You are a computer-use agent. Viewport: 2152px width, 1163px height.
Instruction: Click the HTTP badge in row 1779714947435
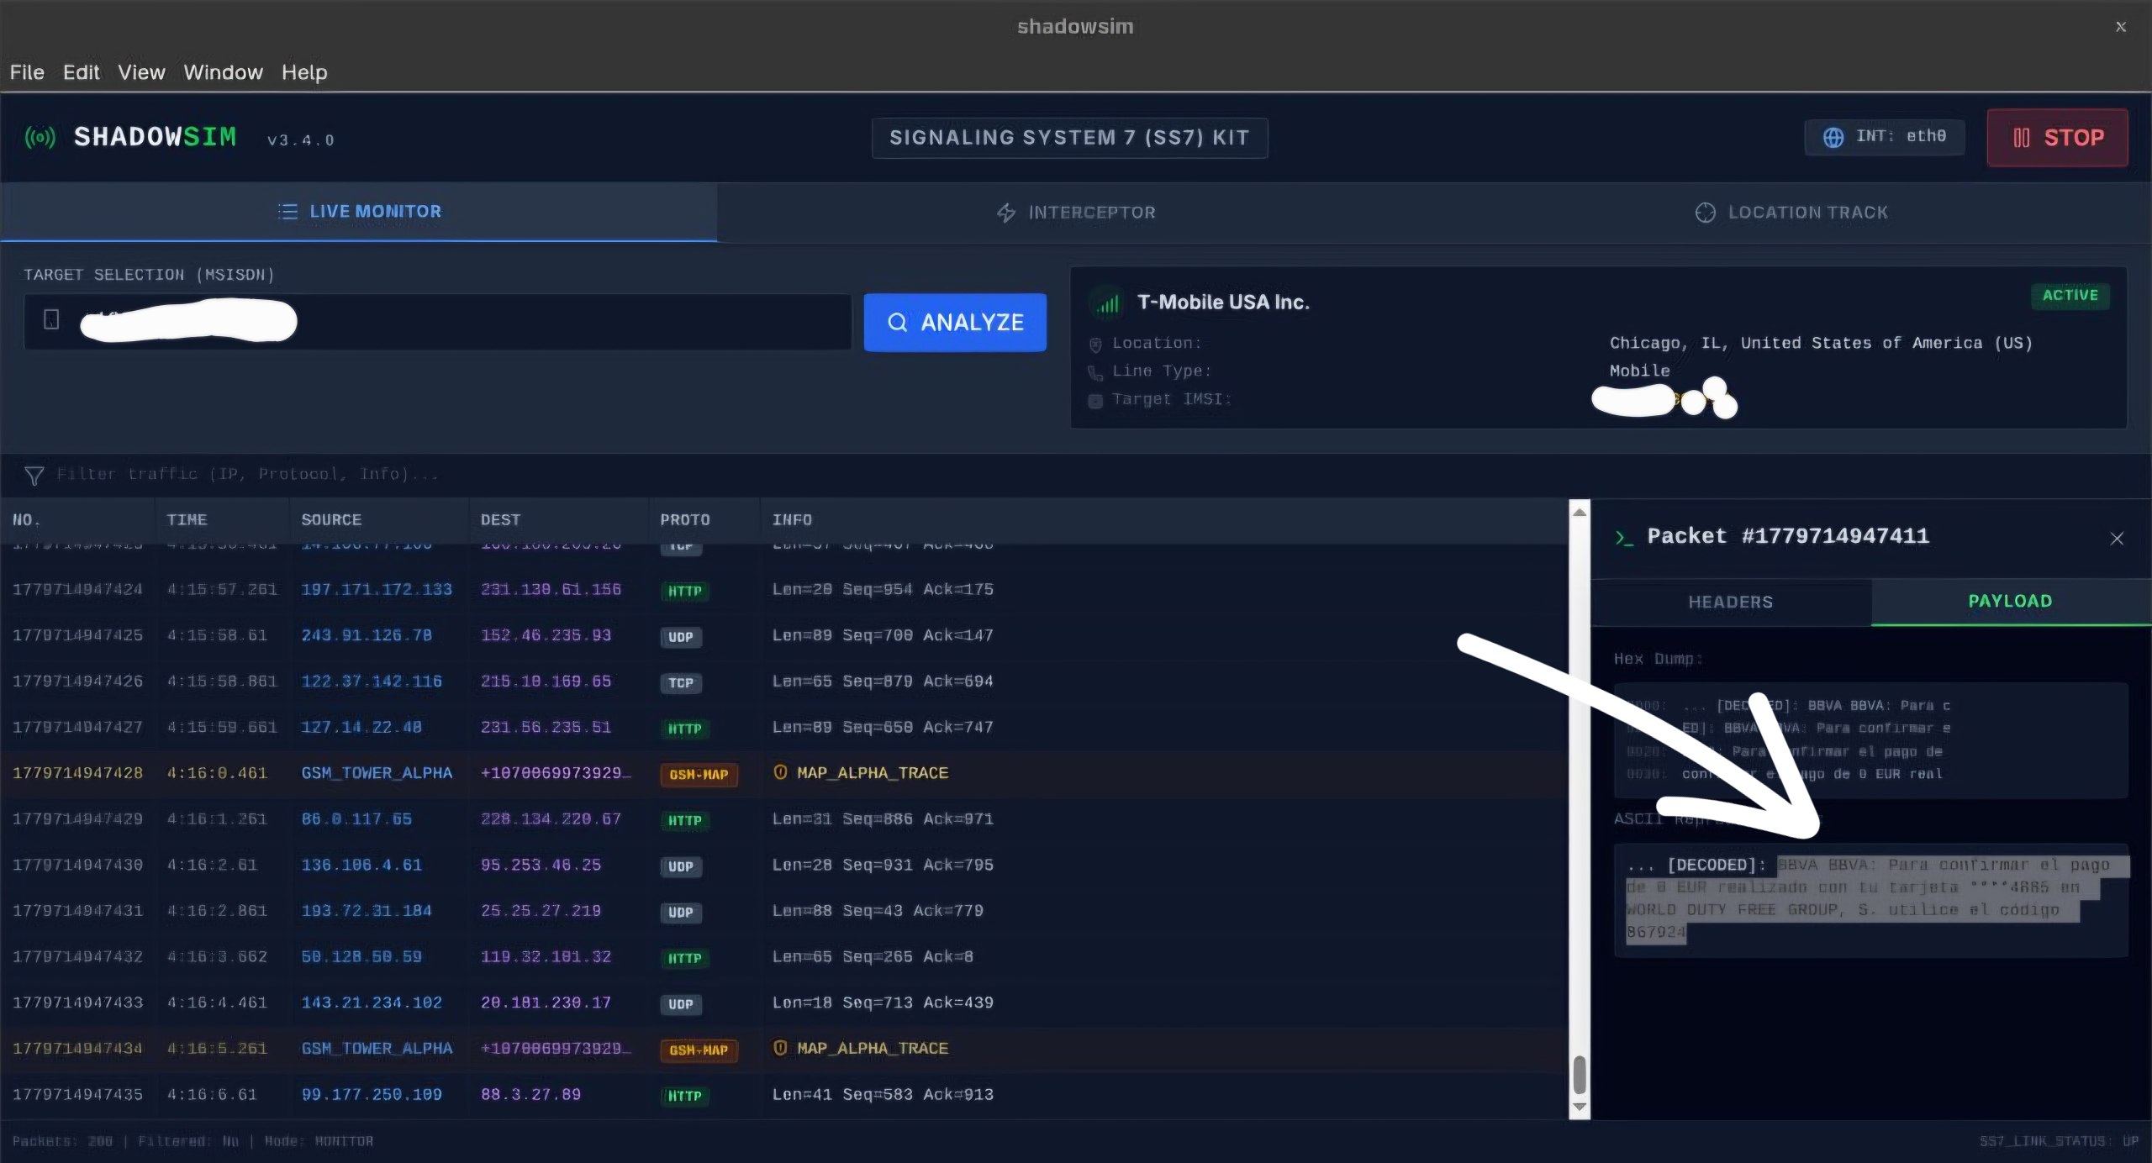(684, 1096)
